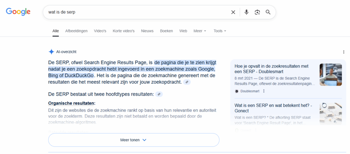Viewport: 350px width, 154px height.
Task: Open the Boeken tab
Action: [x=166, y=31]
